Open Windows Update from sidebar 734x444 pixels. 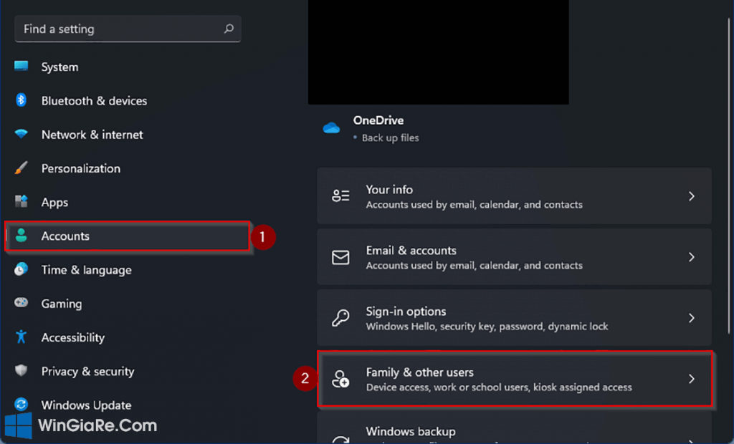pos(86,405)
